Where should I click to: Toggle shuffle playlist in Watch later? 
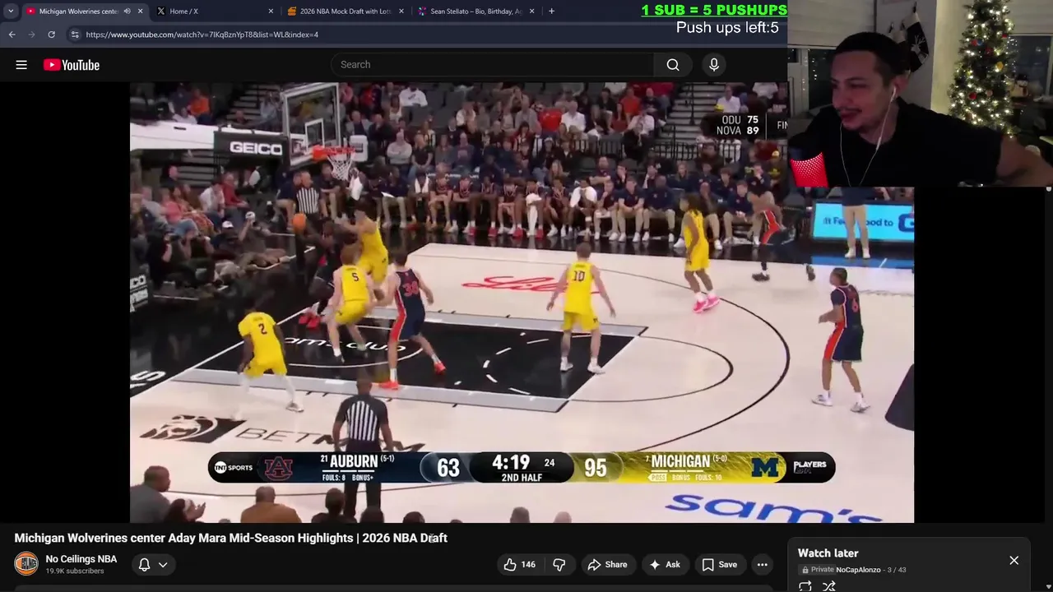tap(829, 585)
